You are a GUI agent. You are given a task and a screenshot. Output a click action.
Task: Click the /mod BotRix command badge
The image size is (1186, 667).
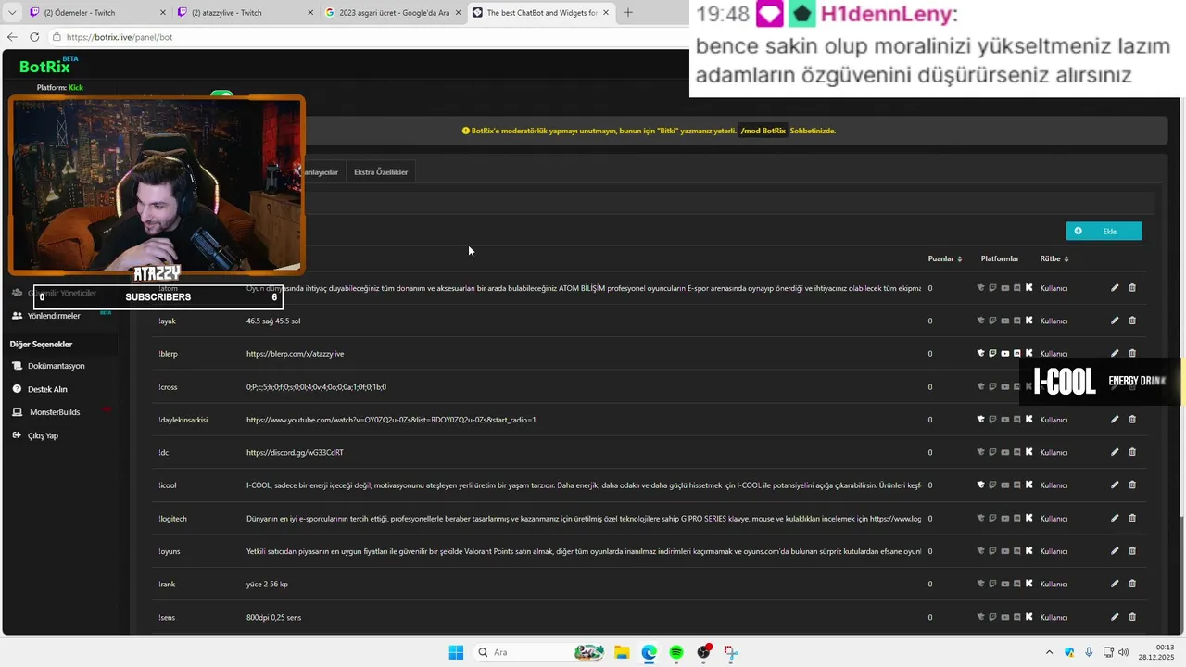click(x=763, y=131)
